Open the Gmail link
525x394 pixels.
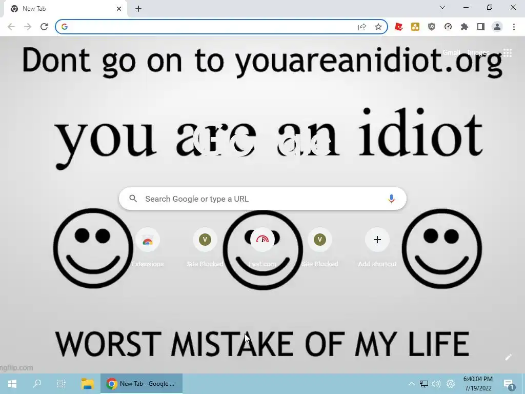coord(451,53)
